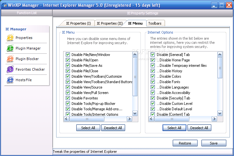Click IE Menu list horizontal scrollbar thumb
This screenshot has width=234, height=156.
pos(87,119)
